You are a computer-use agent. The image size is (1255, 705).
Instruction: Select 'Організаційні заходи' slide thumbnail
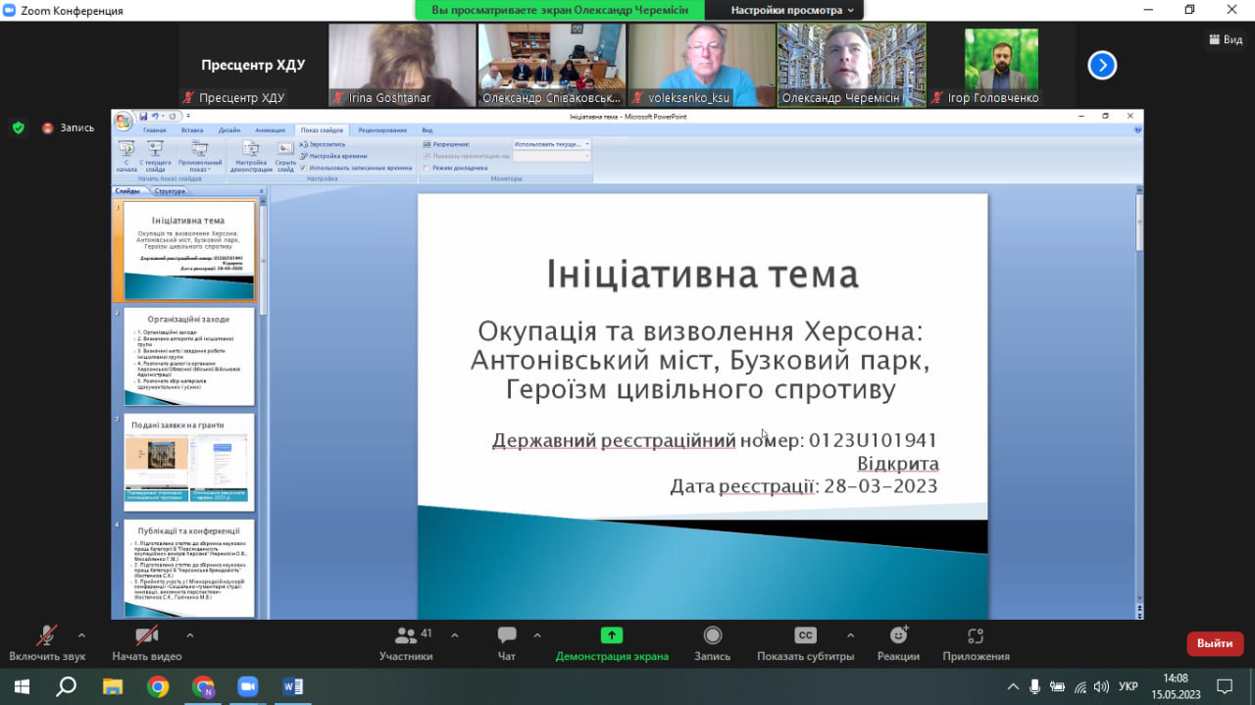(x=189, y=356)
